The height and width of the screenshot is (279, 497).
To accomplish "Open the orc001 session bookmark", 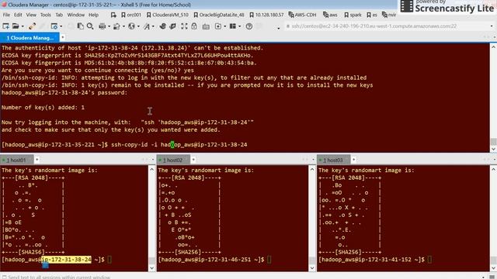I will tap(131, 15).
